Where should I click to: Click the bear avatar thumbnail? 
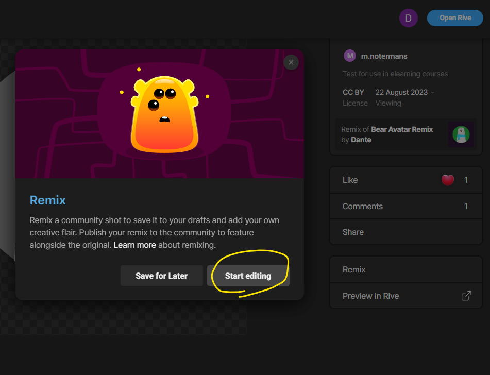461,134
